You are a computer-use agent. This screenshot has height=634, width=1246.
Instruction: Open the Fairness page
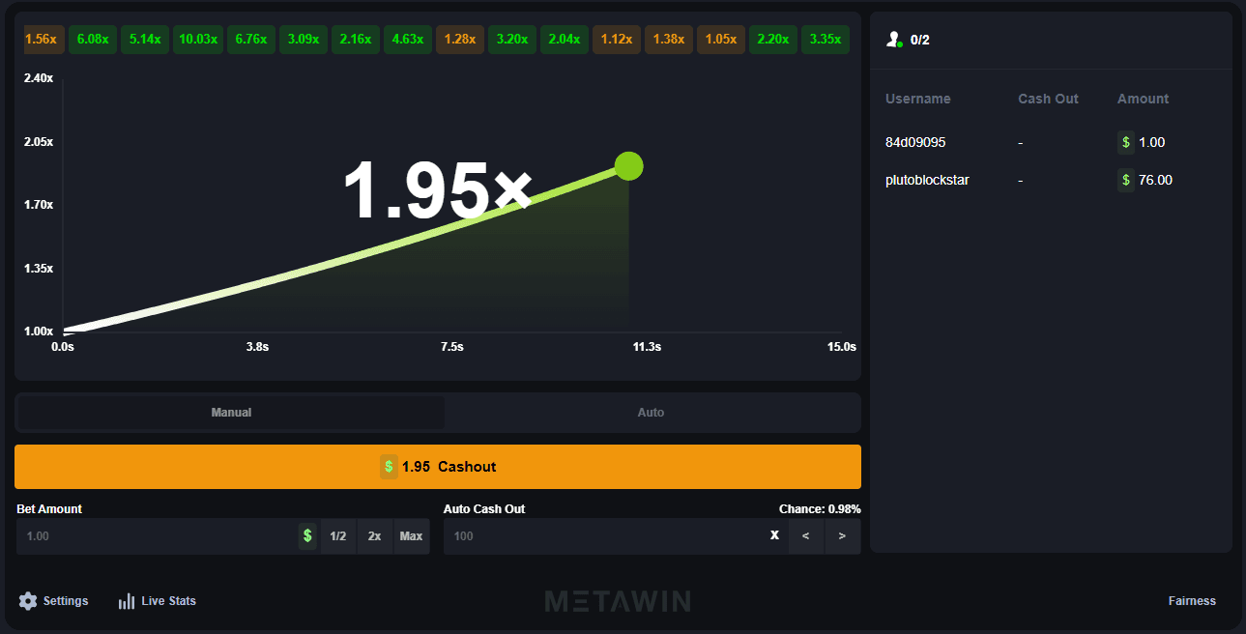pos(1192,600)
